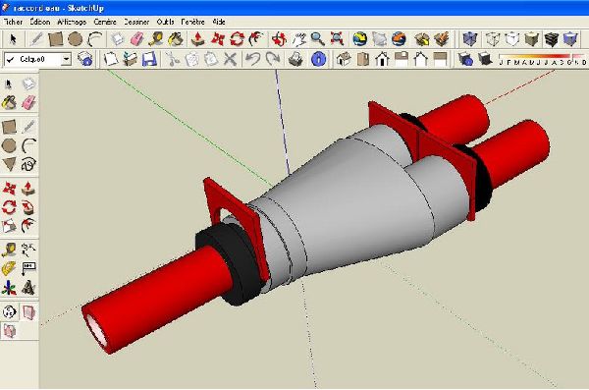Save the model with floppy disk icon
The width and height of the screenshot is (589, 390).
pos(149,59)
